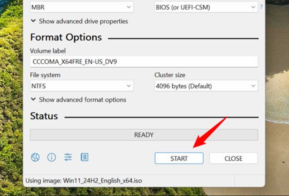Click the Using image status bar text
Viewport: 289px width, 196px height.
[84, 180]
